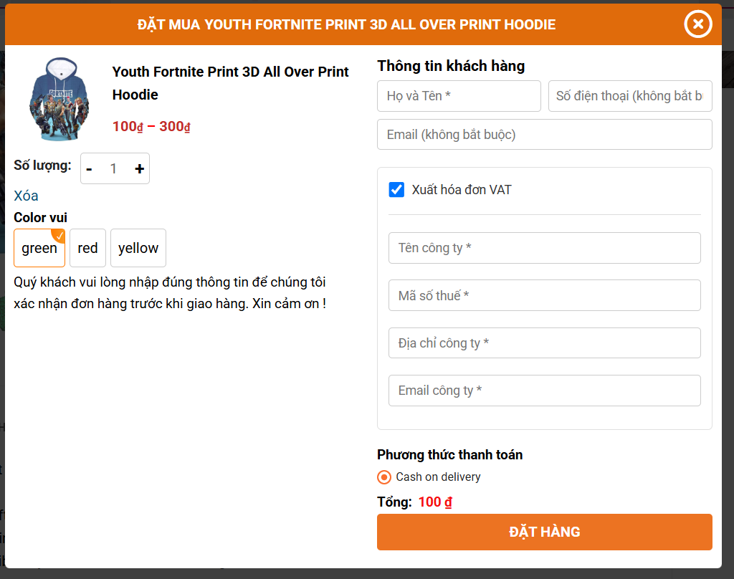734x579 pixels.
Task: Select the yellow color option
Action: pyautogui.click(x=138, y=248)
